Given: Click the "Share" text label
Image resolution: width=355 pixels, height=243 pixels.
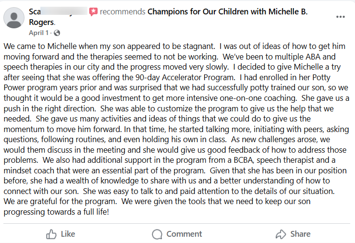Looking at the screenshot, I should tap(300, 234).
